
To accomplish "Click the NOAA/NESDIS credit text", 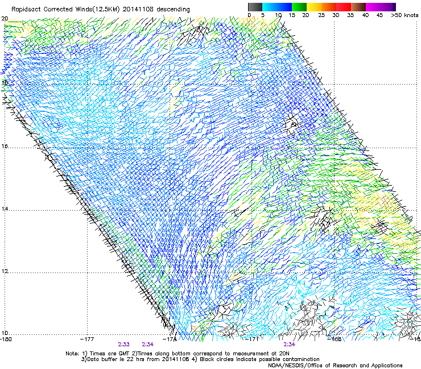I will click(x=335, y=366).
